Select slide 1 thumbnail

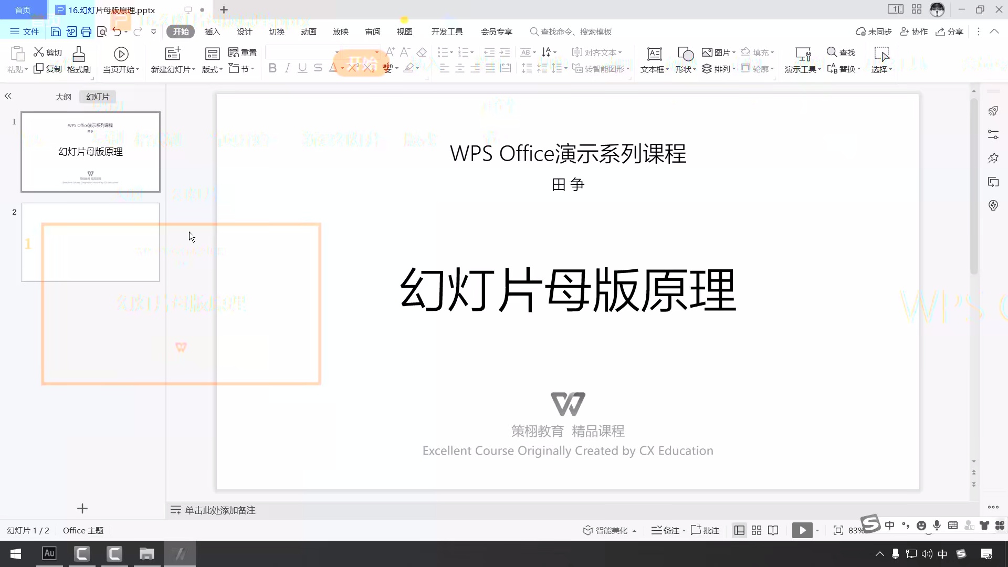tap(90, 152)
